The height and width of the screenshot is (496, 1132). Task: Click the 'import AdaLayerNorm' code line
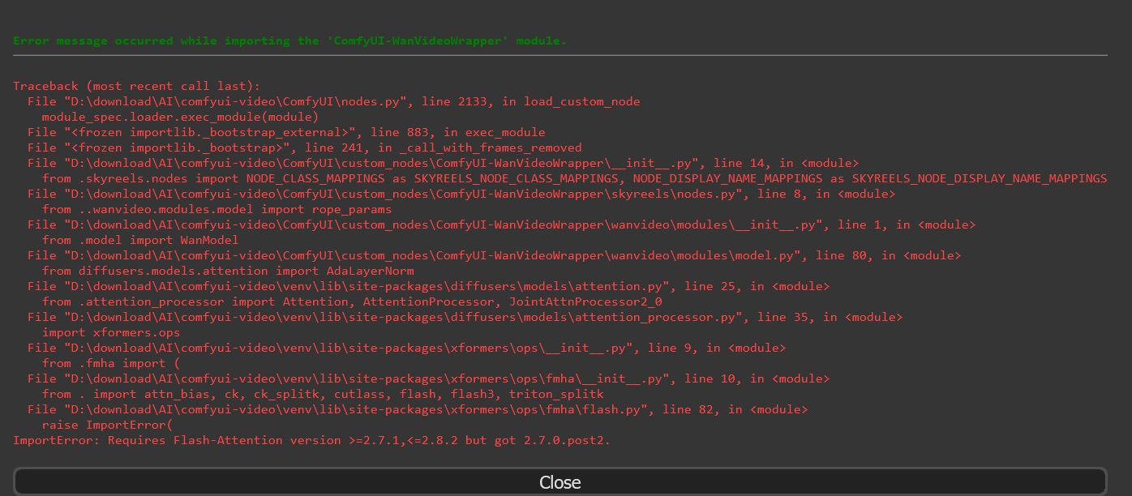click(x=228, y=271)
